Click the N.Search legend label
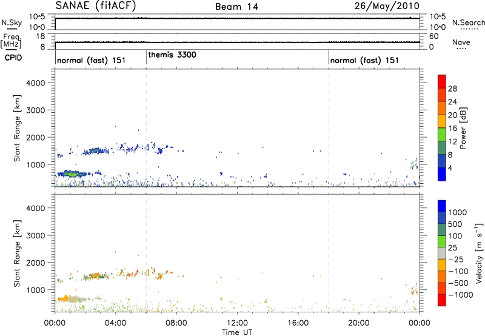 [468, 22]
